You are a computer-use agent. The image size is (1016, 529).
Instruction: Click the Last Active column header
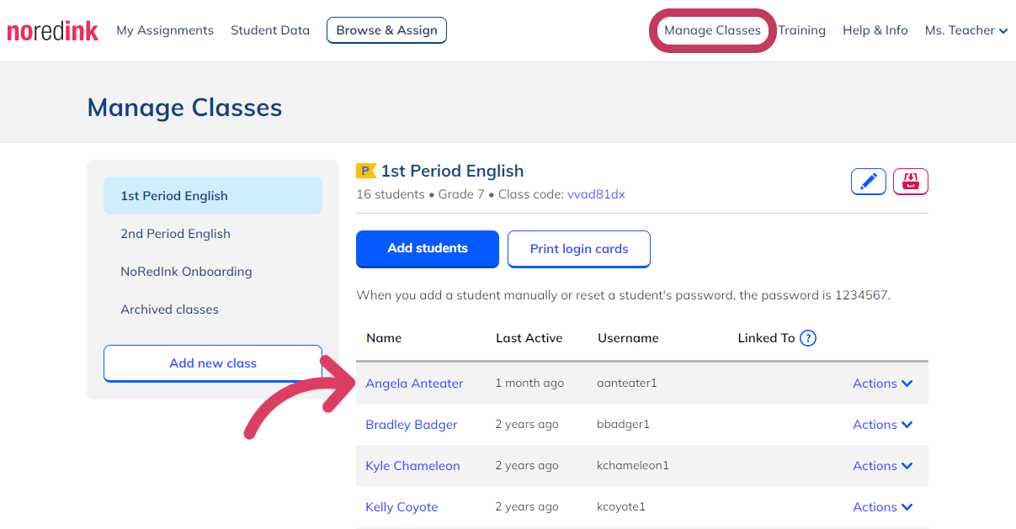529,338
